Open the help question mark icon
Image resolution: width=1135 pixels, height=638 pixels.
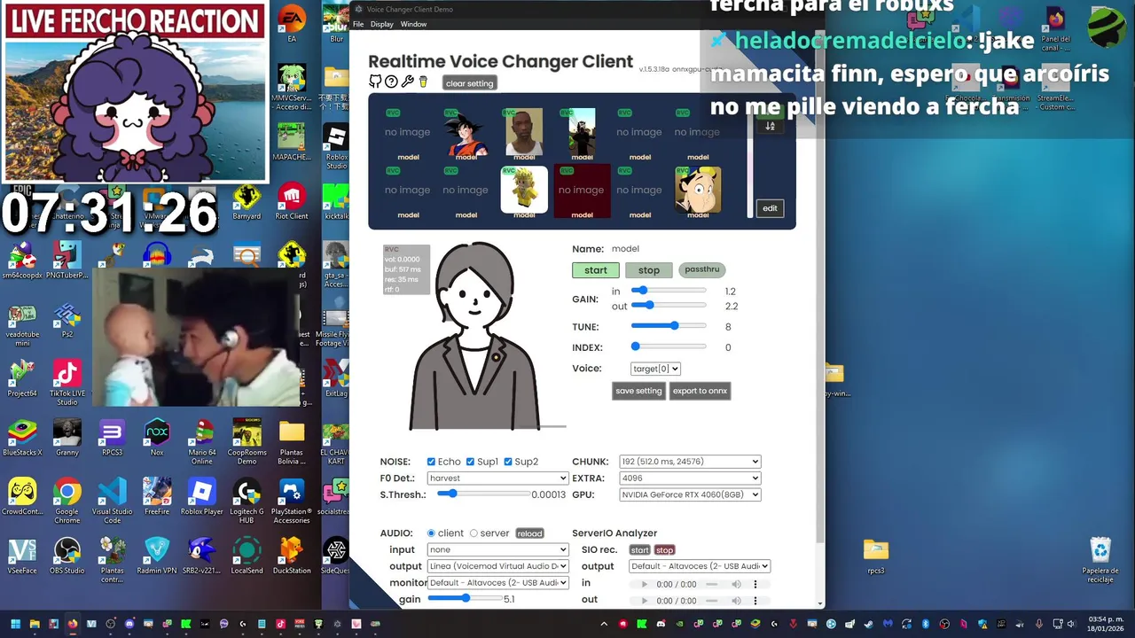[391, 82]
